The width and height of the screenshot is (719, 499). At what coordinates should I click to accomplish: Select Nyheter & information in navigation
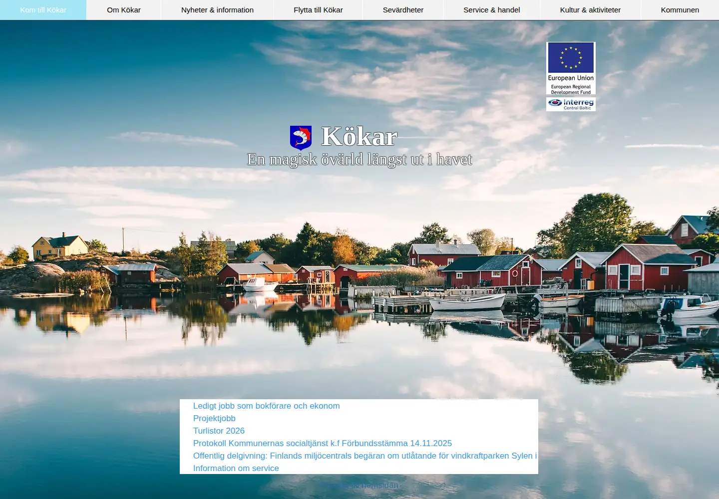point(217,10)
